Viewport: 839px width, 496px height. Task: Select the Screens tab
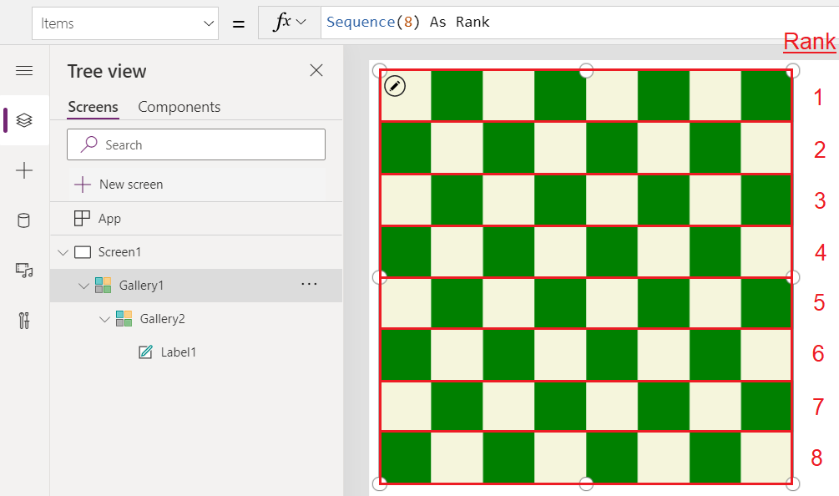click(x=93, y=107)
